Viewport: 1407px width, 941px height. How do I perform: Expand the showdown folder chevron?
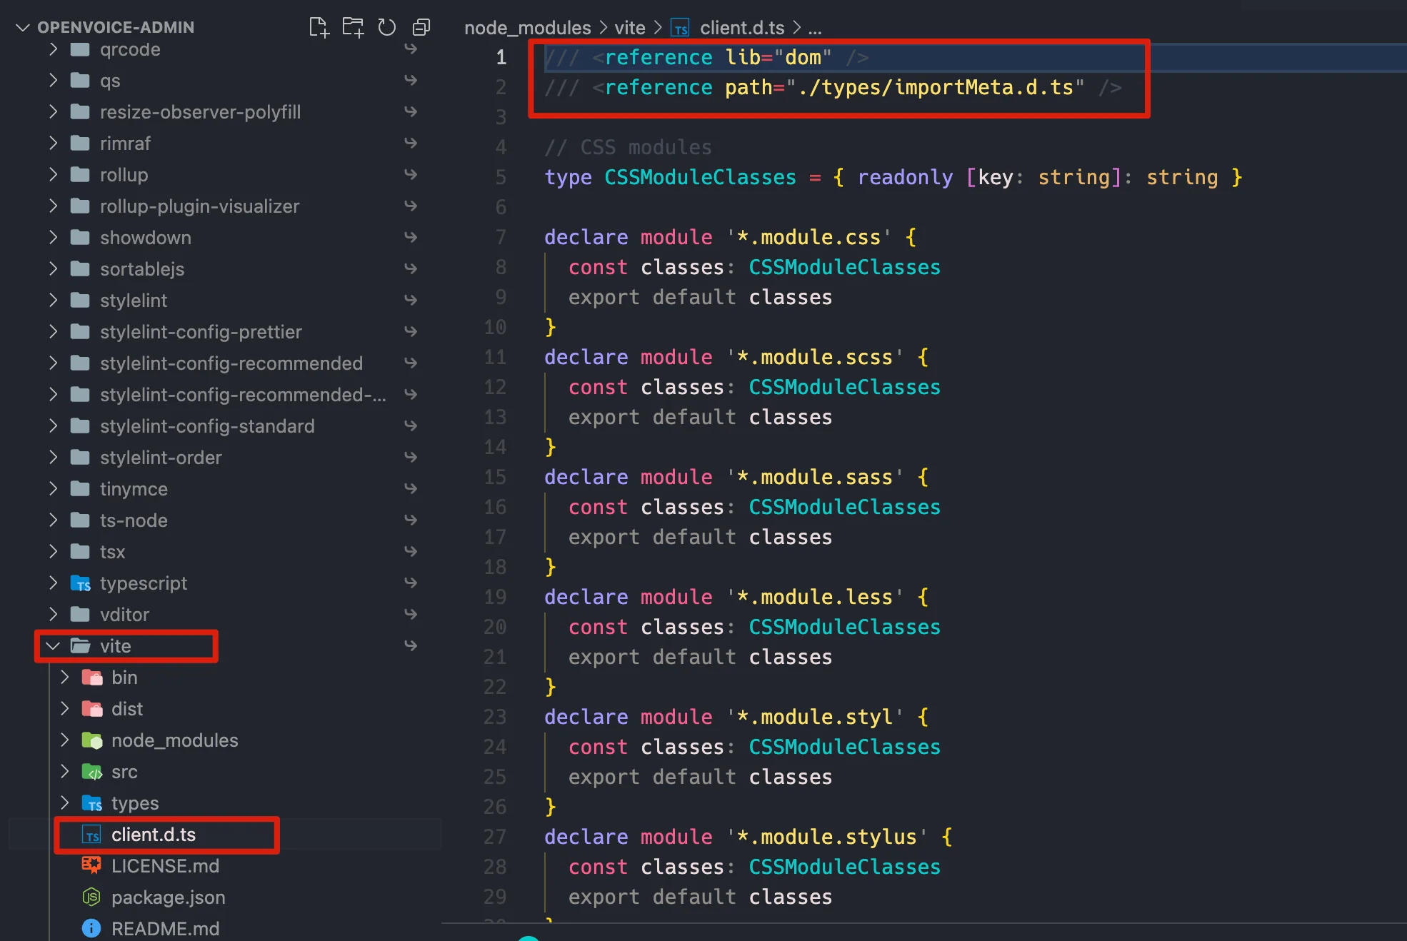coord(53,238)
